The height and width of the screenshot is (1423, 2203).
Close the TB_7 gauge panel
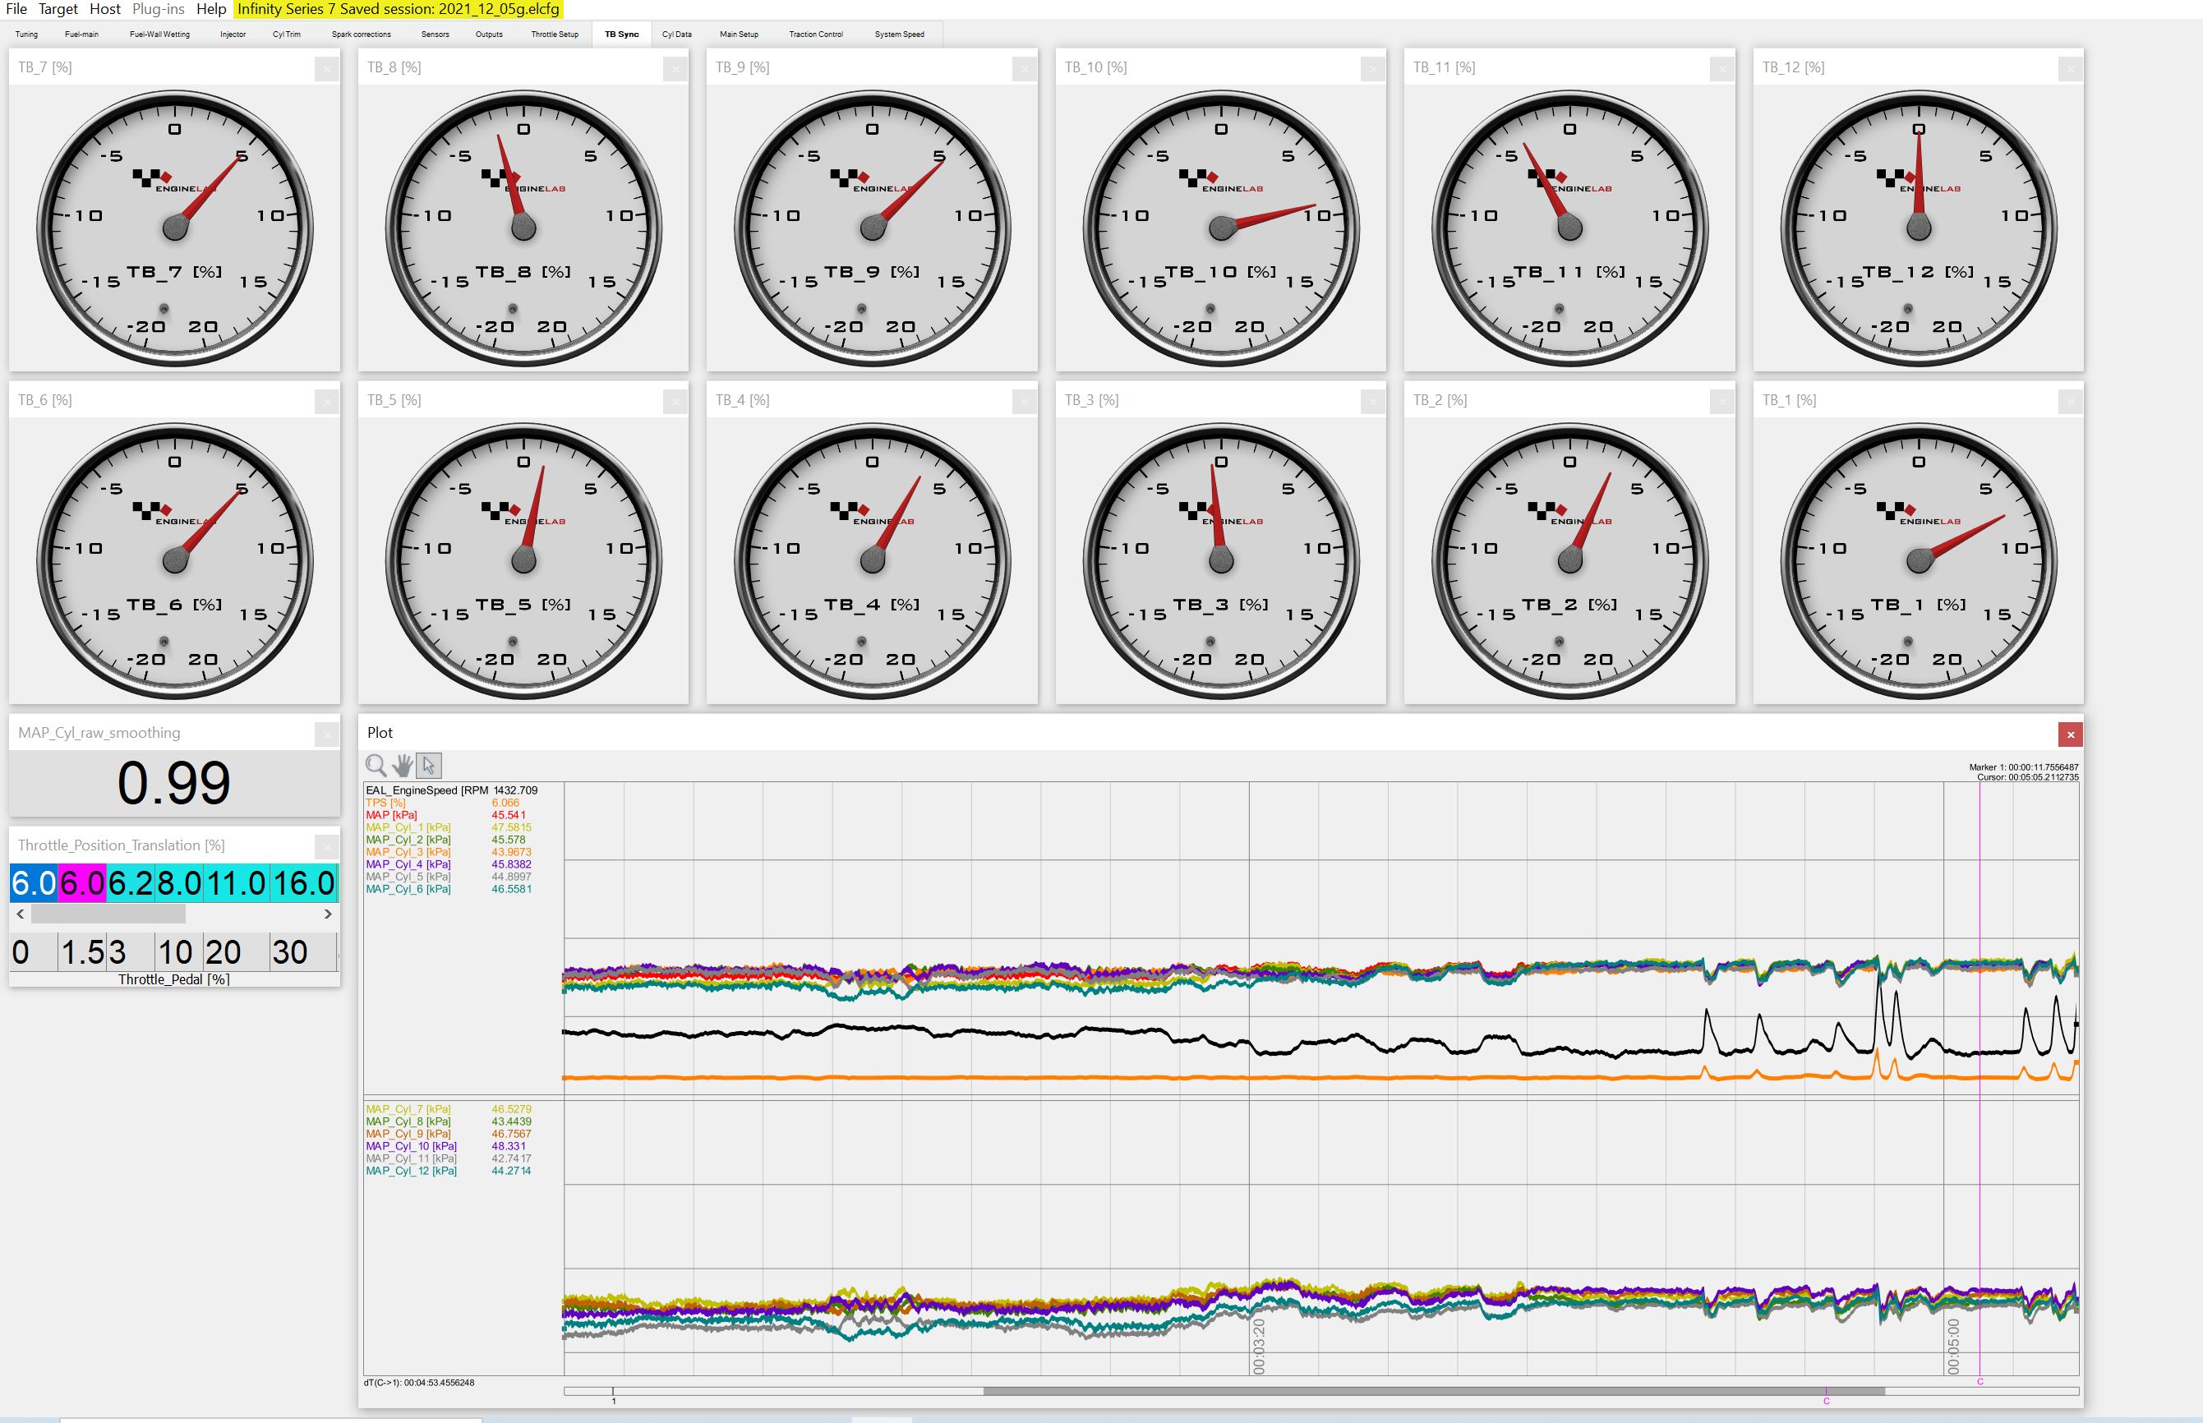click(x=326, y=69)
